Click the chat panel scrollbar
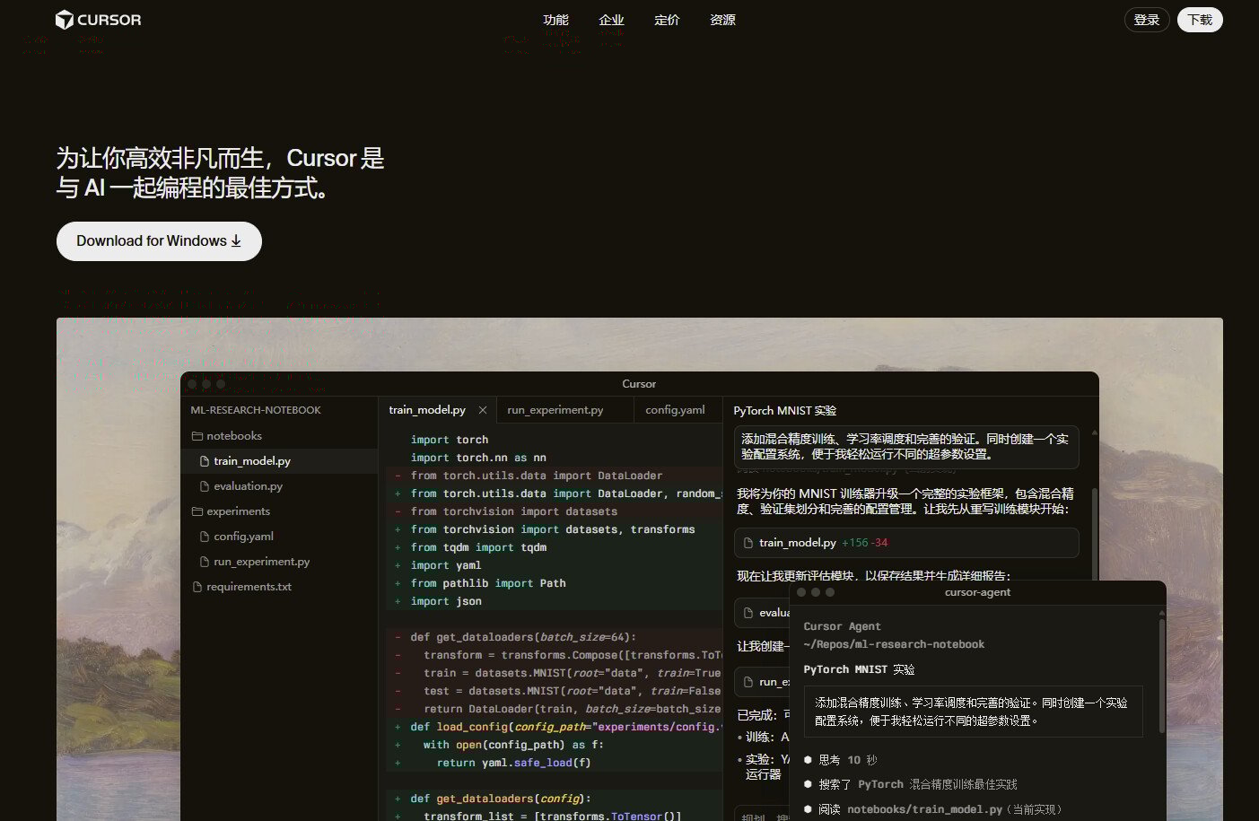Image resolution: width=1259 pixels, height=821 pixels. (1095, 535)
